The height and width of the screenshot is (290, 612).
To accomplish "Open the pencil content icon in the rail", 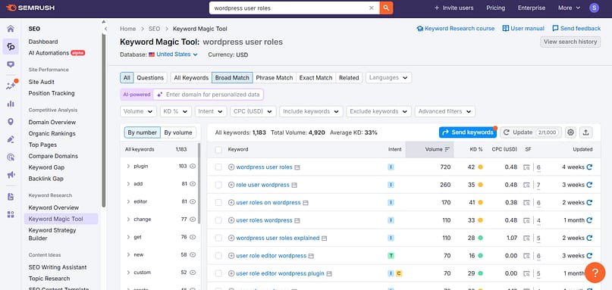I will point(11,139).
